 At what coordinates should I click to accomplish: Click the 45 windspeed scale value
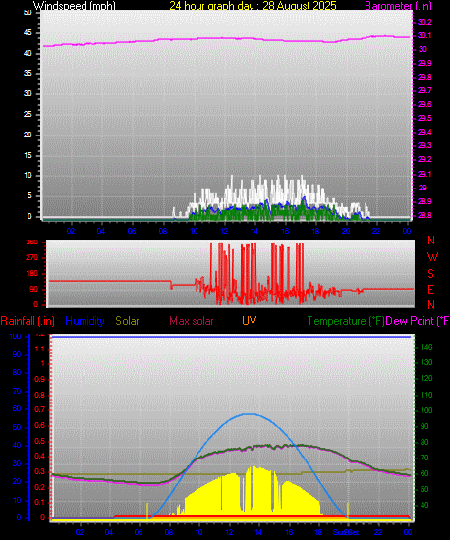tap(28, 33)
